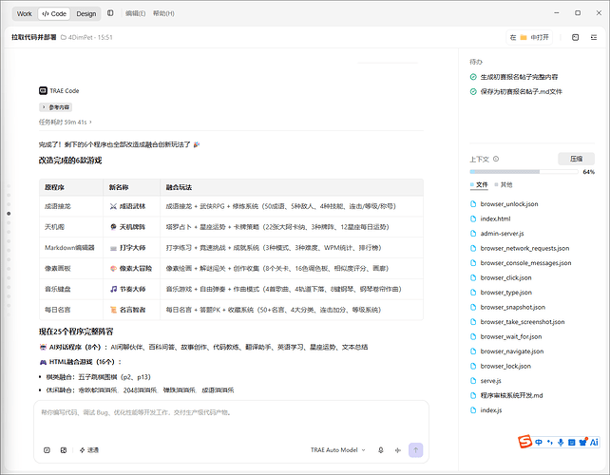Open the 编辑(E) menu
Image resolution: width=610 pixels, height=475 pixels.
pos(135,13)
